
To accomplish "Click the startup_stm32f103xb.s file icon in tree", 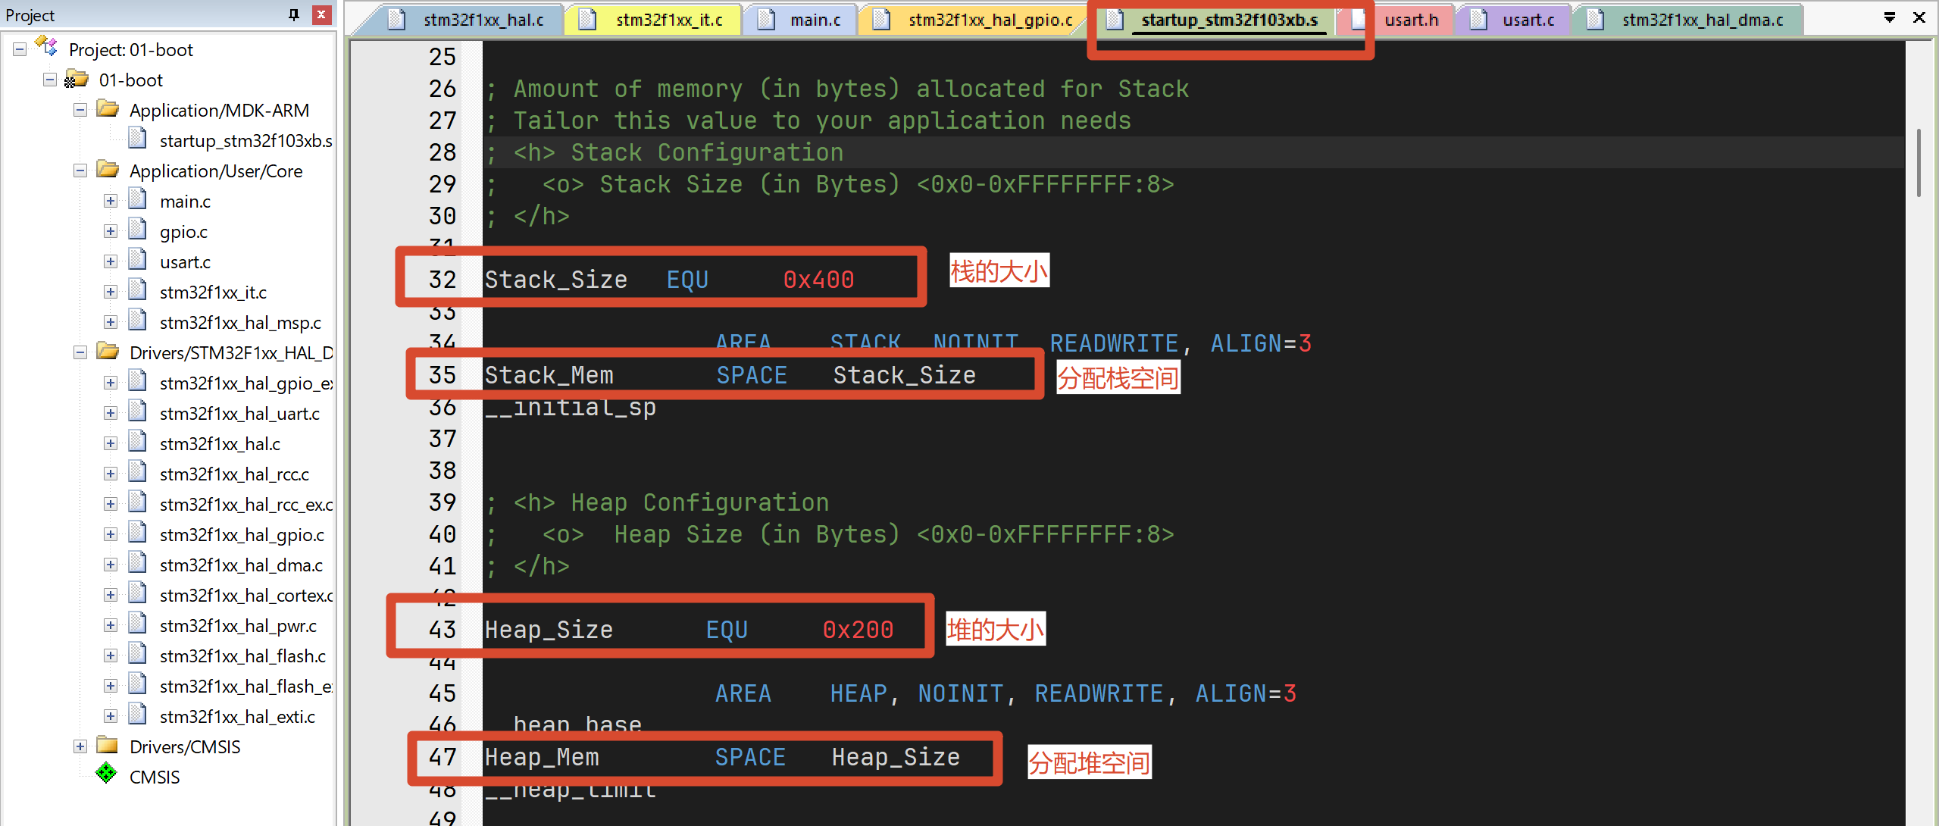I will pos(138,139).
